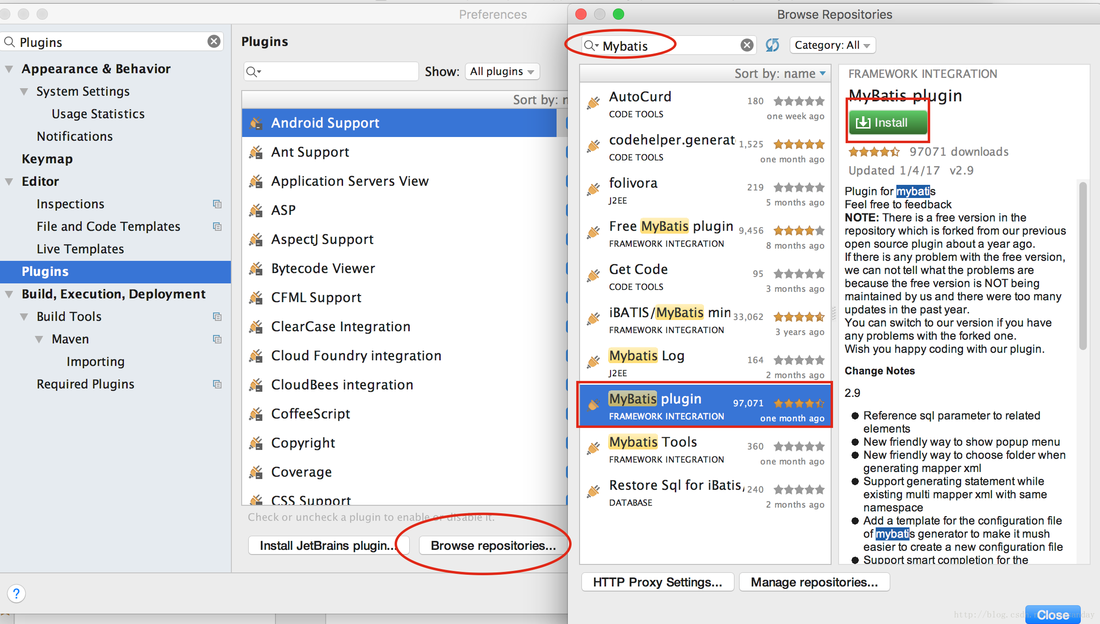This screenshot has height=624, width=1100.
Task: Open the help question mark in Preferences
Action: tap(16, 594)
